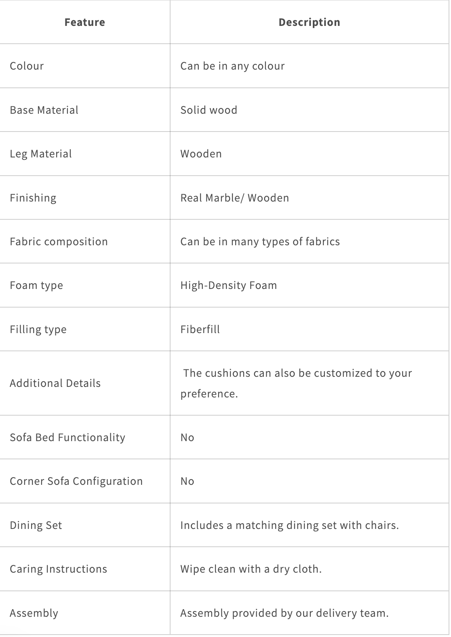Click the Fabric composition label
Viewport: 451px width, 637px height.
[59, 242]
